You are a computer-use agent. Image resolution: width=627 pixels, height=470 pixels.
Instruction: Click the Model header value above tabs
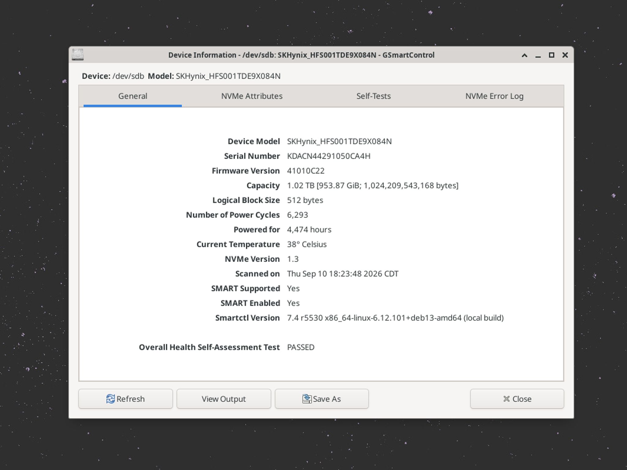coord(228,76)
